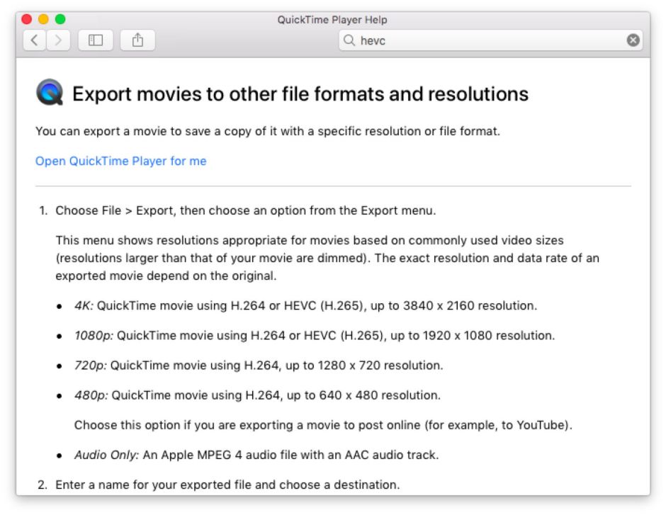Click the "Export movies to other file formats" heading
This screenshot has width=666, height=515.
(x=300, y=94)
